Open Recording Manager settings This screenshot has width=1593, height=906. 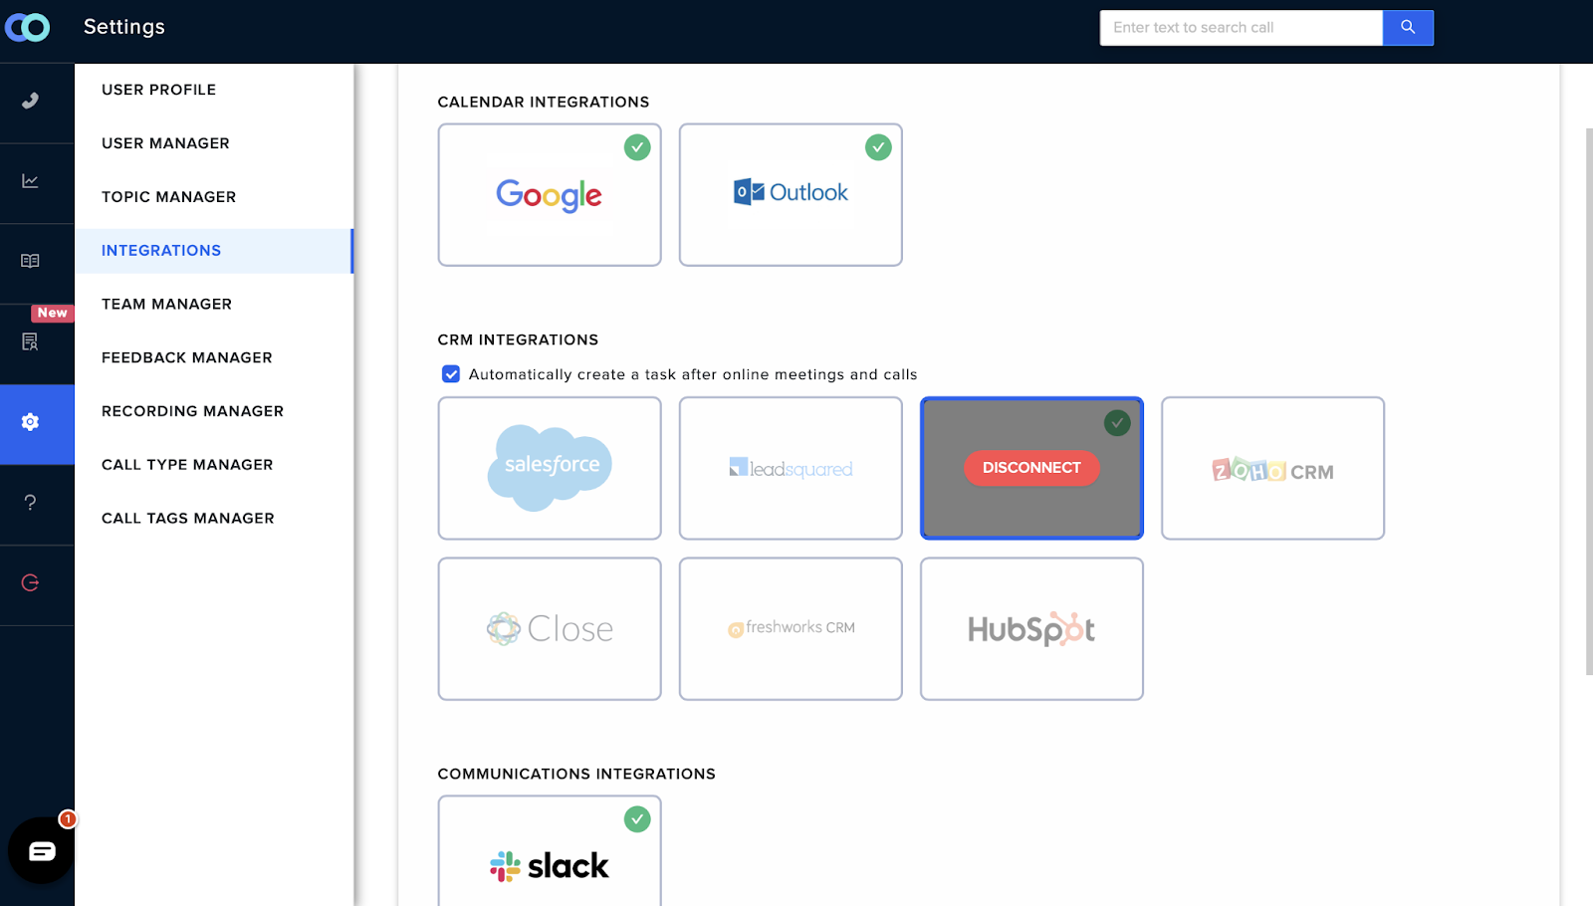pyautogui.click(x=192, y=411)
